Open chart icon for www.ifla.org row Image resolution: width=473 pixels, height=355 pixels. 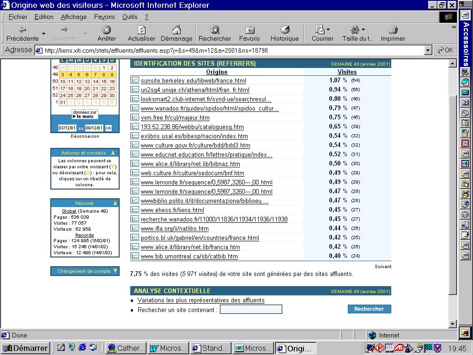tap(134, 228)
